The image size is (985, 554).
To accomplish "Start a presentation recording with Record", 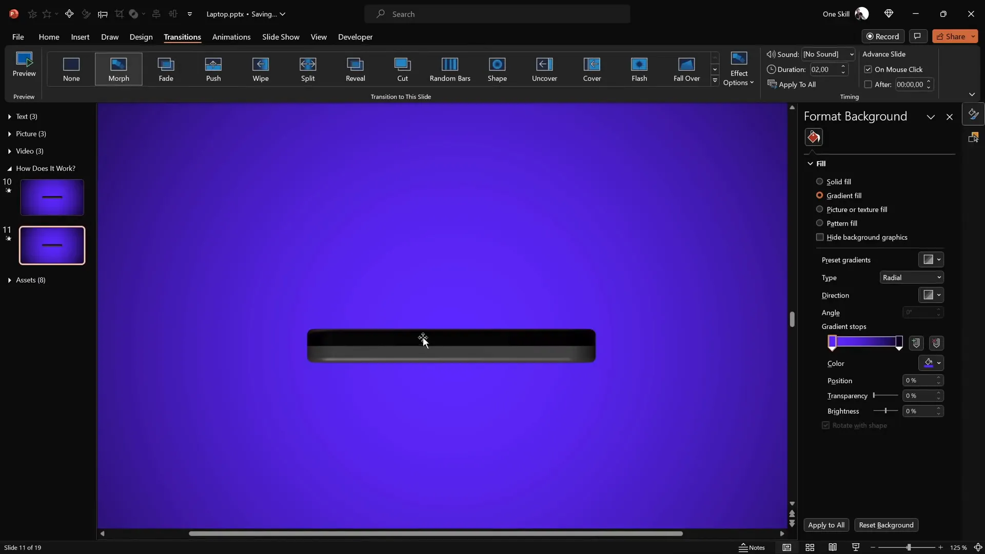I will tap(883, 36).
